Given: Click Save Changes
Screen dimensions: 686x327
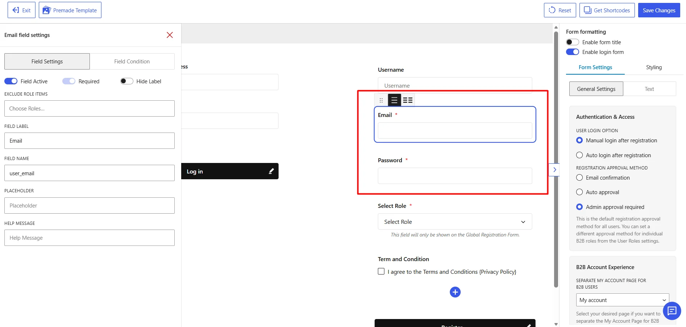Looking at the screenshot, I should 659,10.
